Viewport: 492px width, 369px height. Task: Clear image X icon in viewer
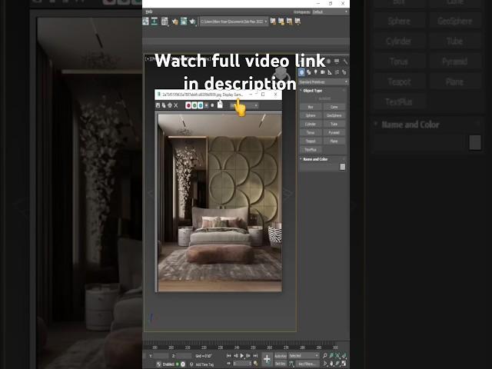pyautogui.click(x=176, y=105)
